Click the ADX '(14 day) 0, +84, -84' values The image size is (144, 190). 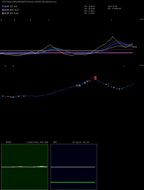click(x=80, y=142)
